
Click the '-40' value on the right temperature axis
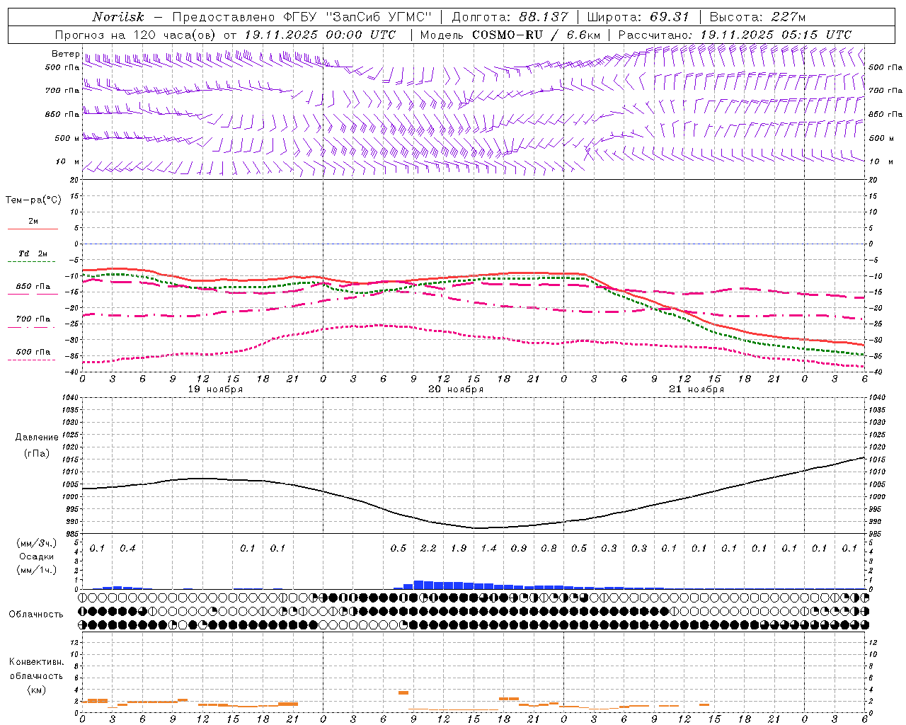[876, 372]
